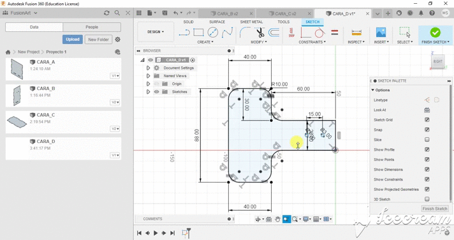Hide the Sketches folder with eye icon

157,91
